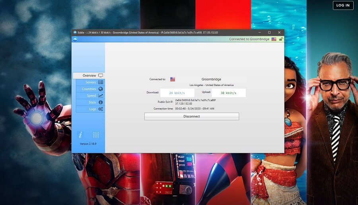Viewport: 358px width, 205px height.
Task: Select the Groombridge server name
Action: point(211,79)
